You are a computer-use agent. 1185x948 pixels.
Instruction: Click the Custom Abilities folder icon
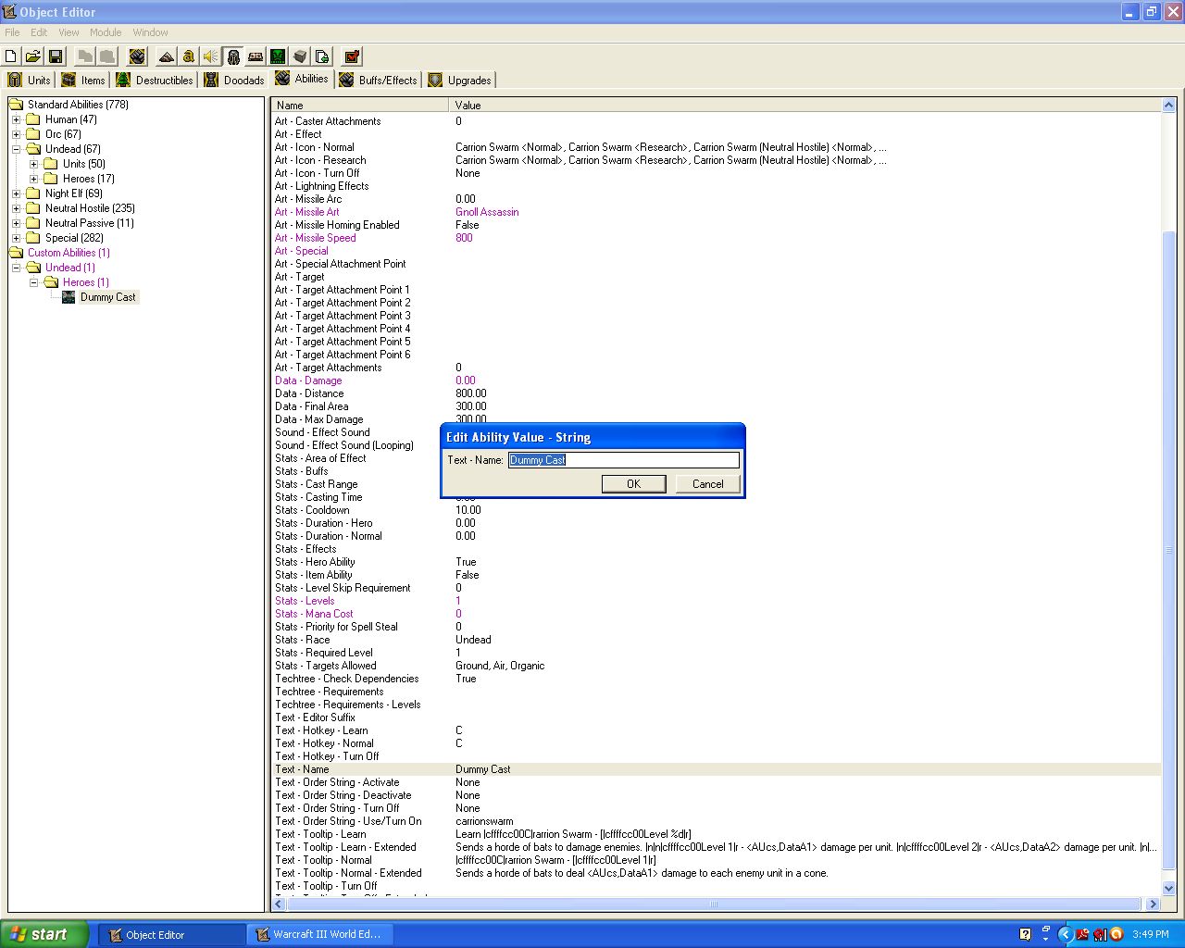pyautogui.click(x=16, y=253)
